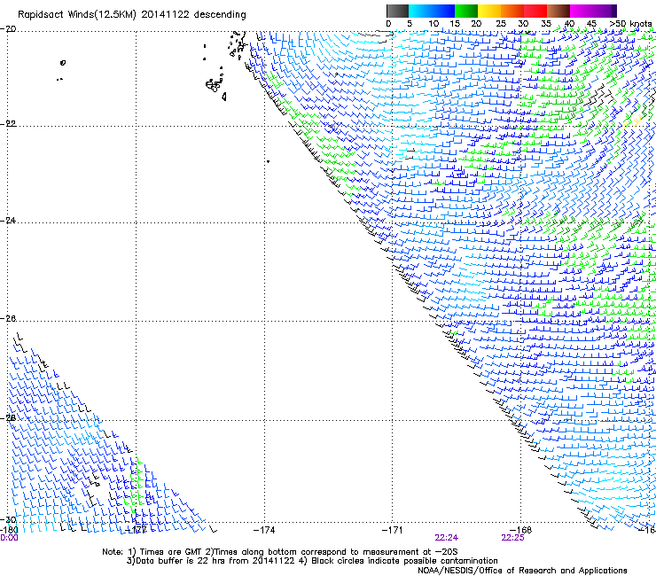Image resolution: width=656 pixels, height=576 pixels.
Task: Select the dark purple 45-50 knots band
Action: point(605,11)
